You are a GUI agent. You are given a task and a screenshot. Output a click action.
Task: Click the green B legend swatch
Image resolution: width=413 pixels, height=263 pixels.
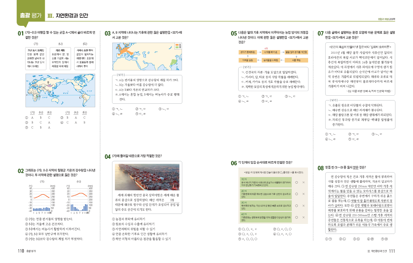(176, 47)
